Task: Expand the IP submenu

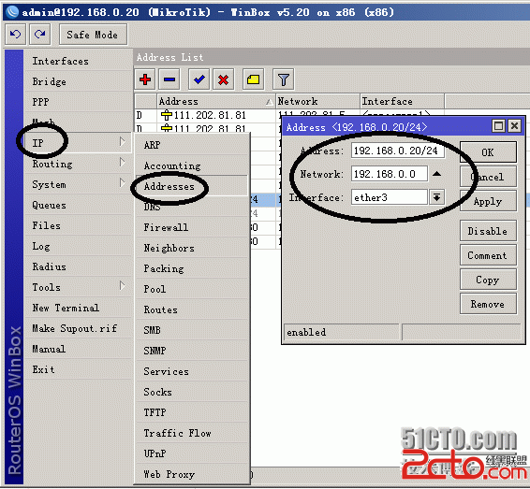Action: point(78,143)
